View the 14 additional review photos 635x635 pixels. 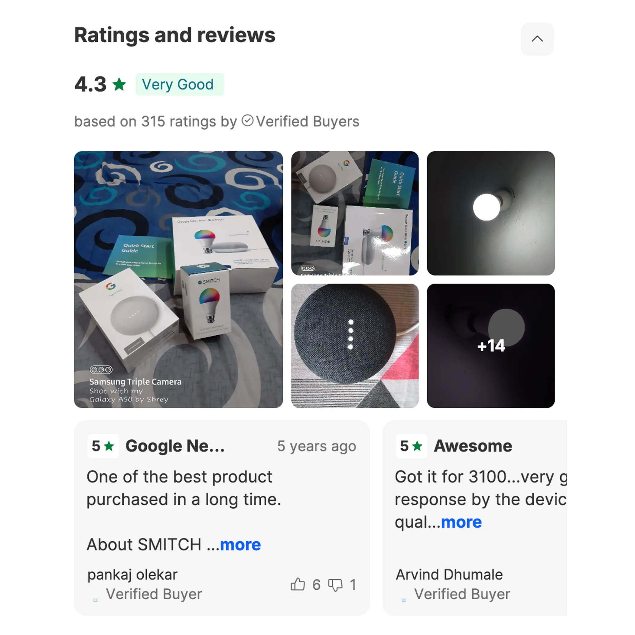coord(490,345)
